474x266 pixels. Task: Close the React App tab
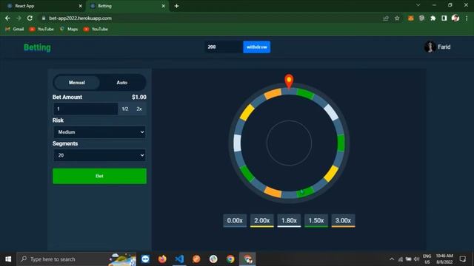pyautogui.click(x=81, y=6)
